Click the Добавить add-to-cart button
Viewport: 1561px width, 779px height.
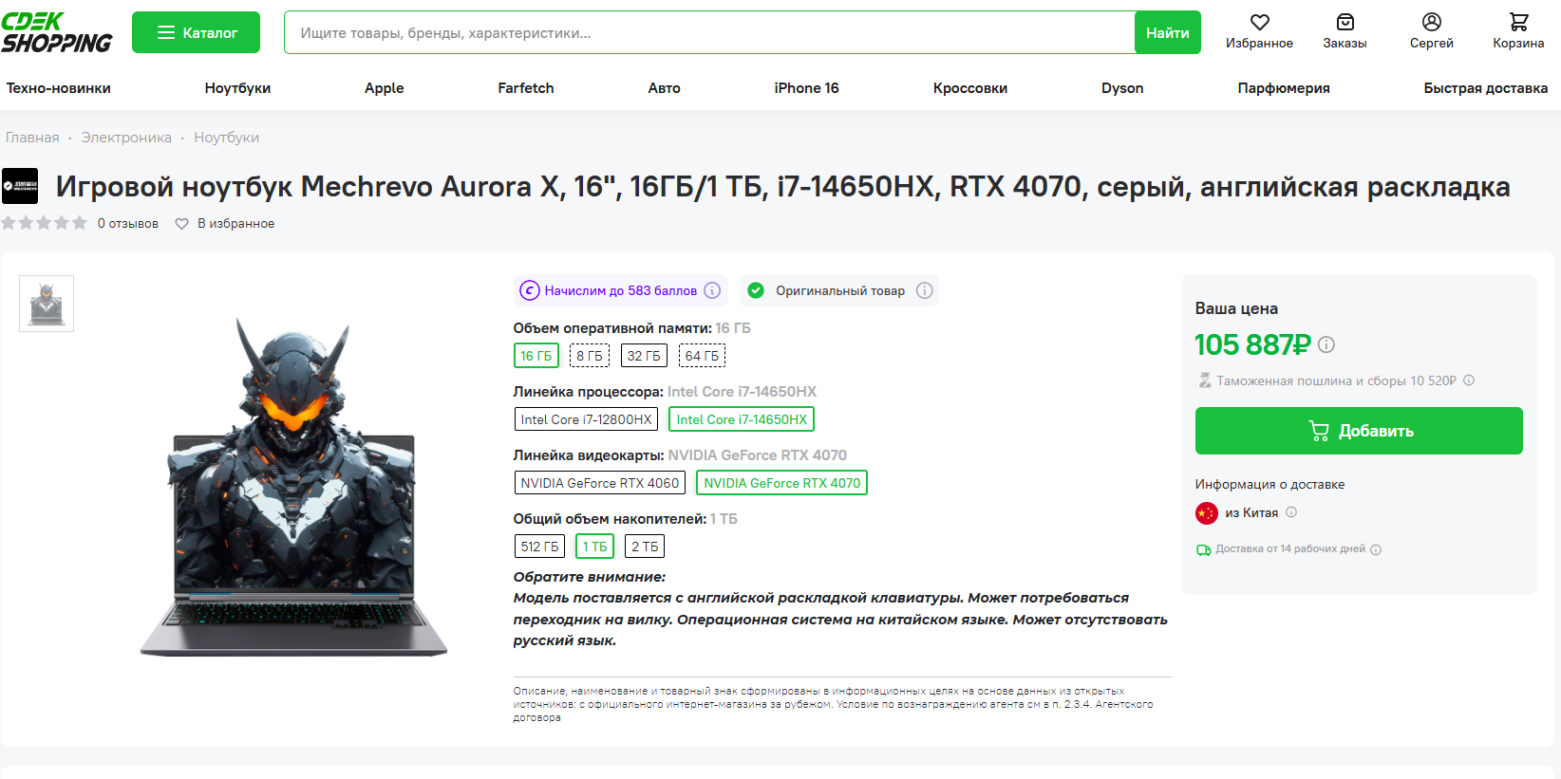point(1359,431)
